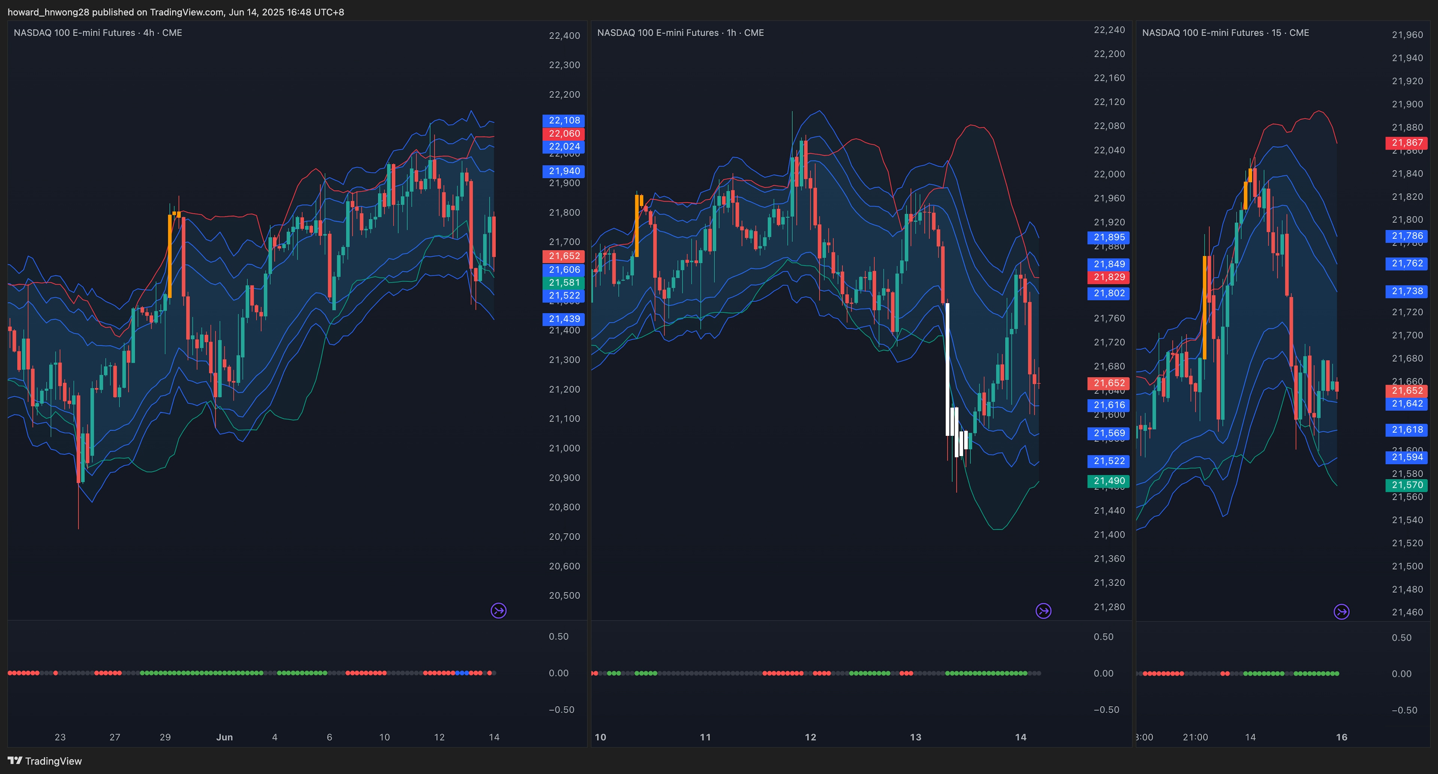This screenshot has width=1438, height=774.
Task: Click the NASDAQ 100 E-mini Futures 4h title
Action: point(98,33)
